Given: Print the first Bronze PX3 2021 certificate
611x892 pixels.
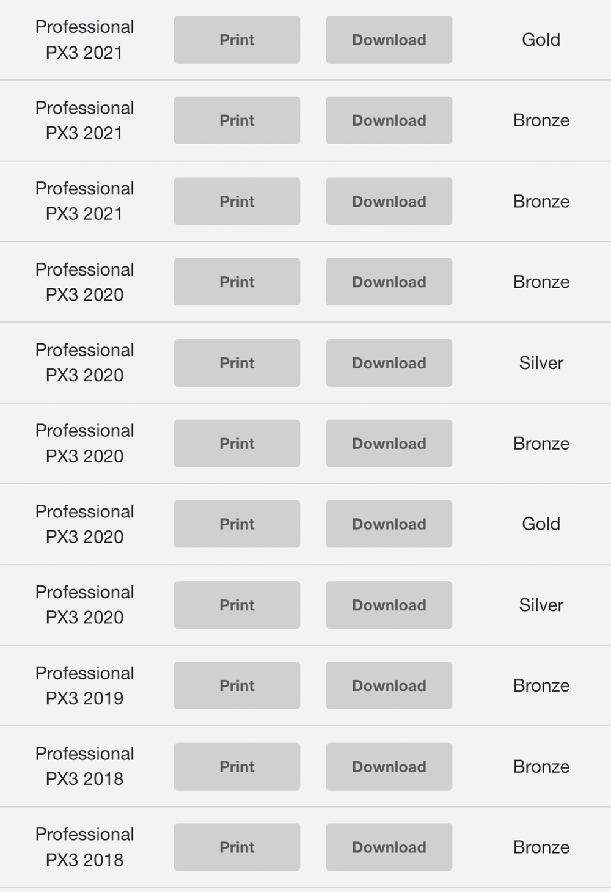Looking at the screenshot, I should click(x=236, y=120).
